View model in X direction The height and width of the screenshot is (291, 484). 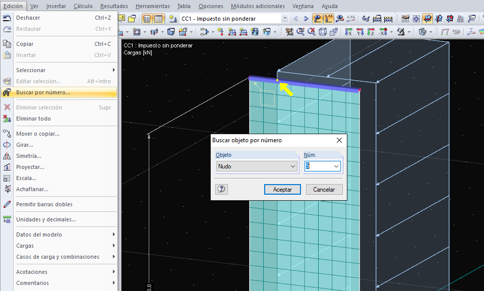pos(348,31)
